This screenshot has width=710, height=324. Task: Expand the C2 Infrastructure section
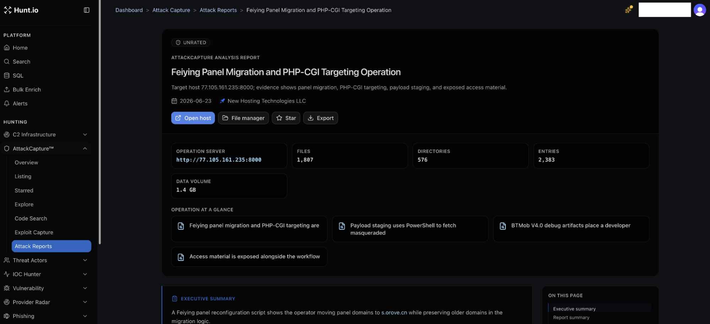(46, 135)
